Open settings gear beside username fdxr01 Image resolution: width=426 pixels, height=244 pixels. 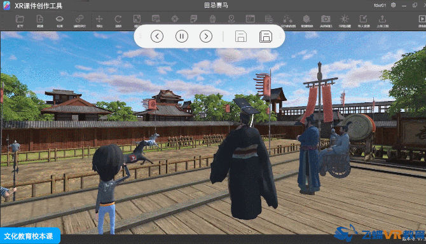pyautogui.click(x=393, y=5)
